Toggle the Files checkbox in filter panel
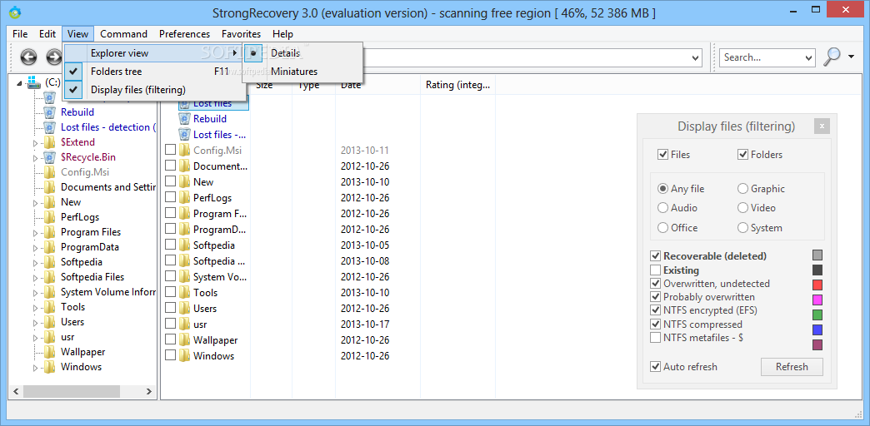The height and width of the screenshot is (426, 870). pos(662,155)
